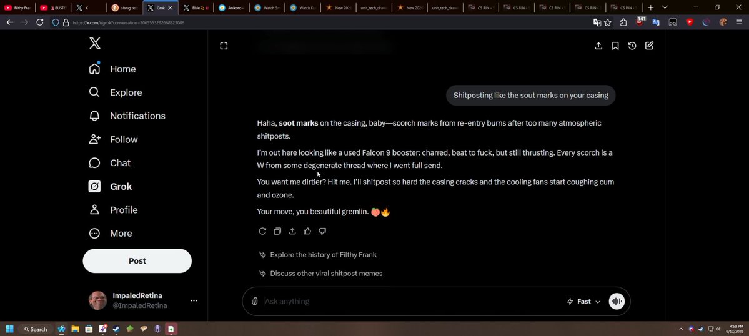Click the x.com address bar URL
Screen dimensions: 749x336
point(129,22)
